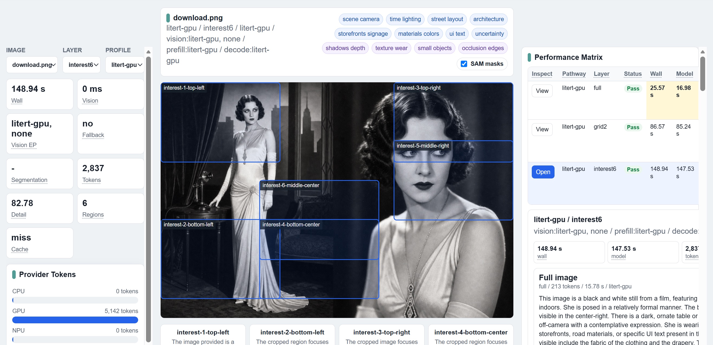Choose the occlusion edges tag
The image size is (713, 345).
coord(482,48)
